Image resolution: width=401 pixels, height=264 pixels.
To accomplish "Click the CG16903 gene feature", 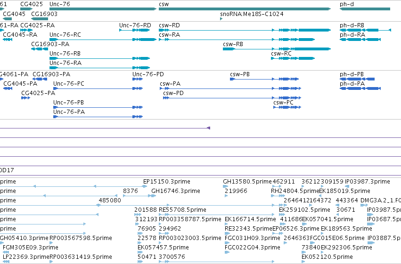I will (x=40, y=19).
